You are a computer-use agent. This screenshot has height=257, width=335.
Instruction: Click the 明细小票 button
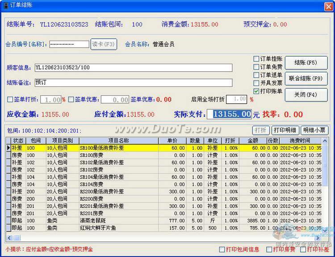click(x=314, y=130)
